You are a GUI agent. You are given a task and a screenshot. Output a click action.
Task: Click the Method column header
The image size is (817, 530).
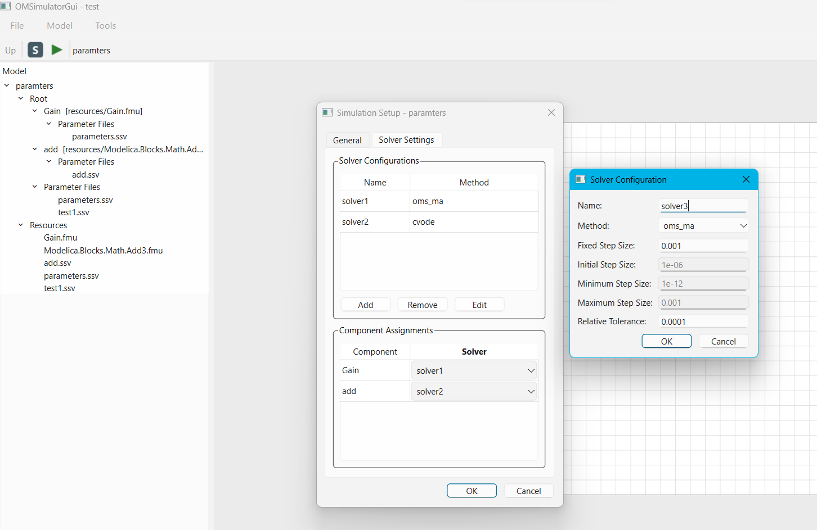coord(474,183)
